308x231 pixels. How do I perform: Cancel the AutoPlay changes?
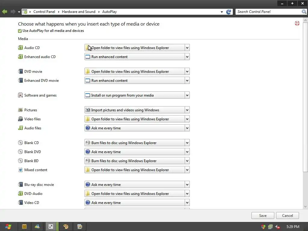[288, 215]
